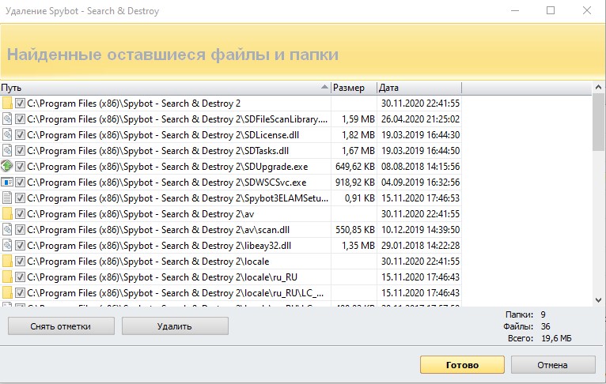Screen dimensions: 606x384
Task: Uncheck the ru_RU\LC_ folder checkbox
Action: coord(20,293)
